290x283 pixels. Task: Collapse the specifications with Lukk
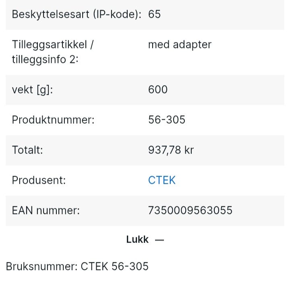click(x=145, y=239)
